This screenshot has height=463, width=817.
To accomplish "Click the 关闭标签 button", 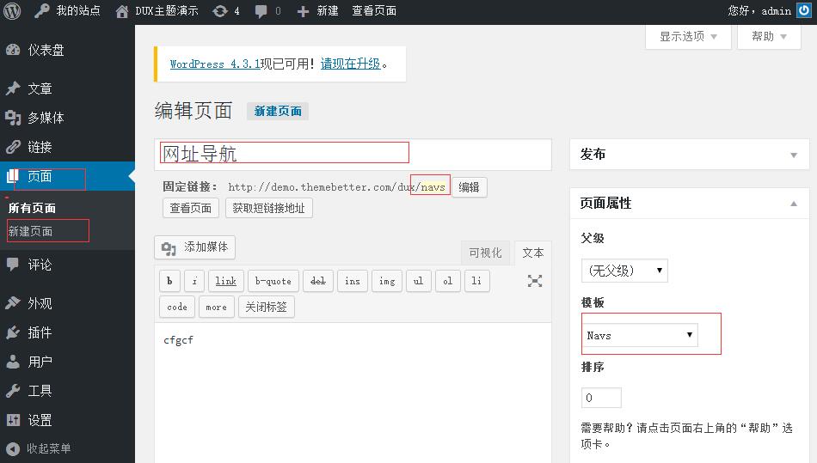I will tap(267, 307).
